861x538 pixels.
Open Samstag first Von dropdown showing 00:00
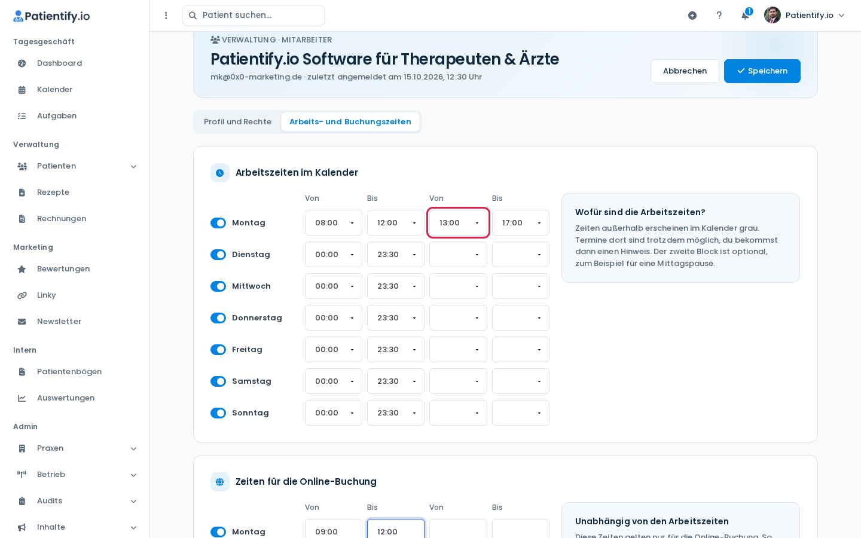point(334,381)
